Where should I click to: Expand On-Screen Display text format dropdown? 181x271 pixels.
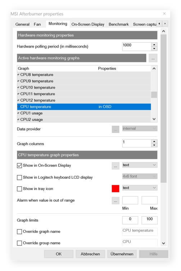tap(140, 165)
